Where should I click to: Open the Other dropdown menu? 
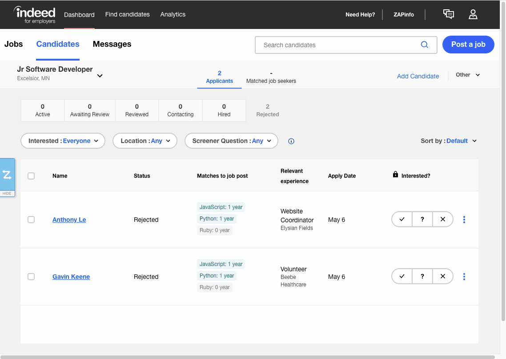click(x=468, y=75)
